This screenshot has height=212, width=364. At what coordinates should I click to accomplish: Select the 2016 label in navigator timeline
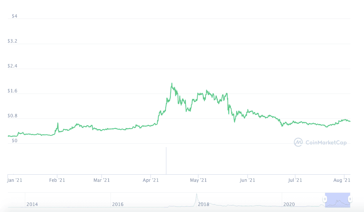118,204
